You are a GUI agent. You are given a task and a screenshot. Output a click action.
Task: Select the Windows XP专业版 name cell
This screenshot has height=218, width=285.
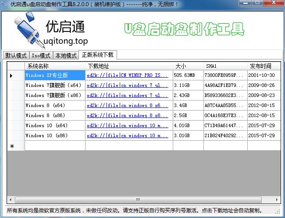click(55, 75)
